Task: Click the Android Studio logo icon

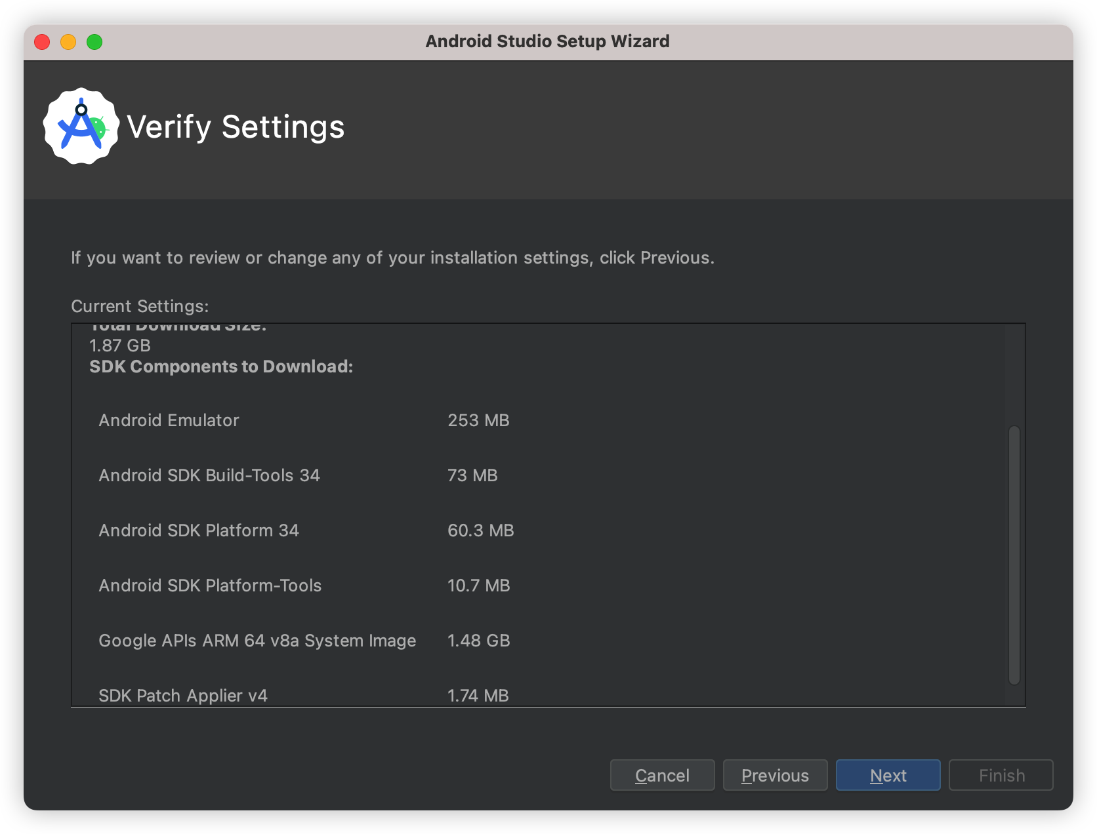Action: [81, 126]
